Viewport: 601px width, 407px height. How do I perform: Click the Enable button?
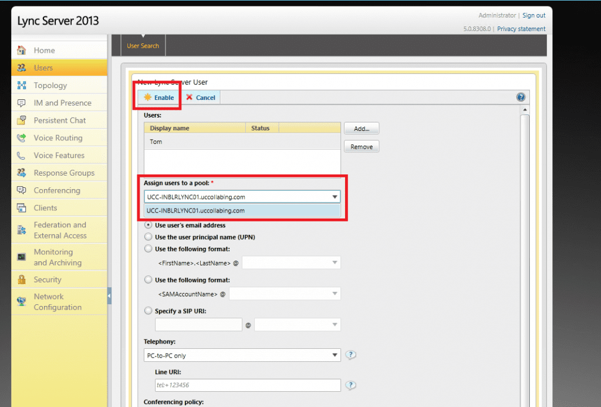(157, 97)
